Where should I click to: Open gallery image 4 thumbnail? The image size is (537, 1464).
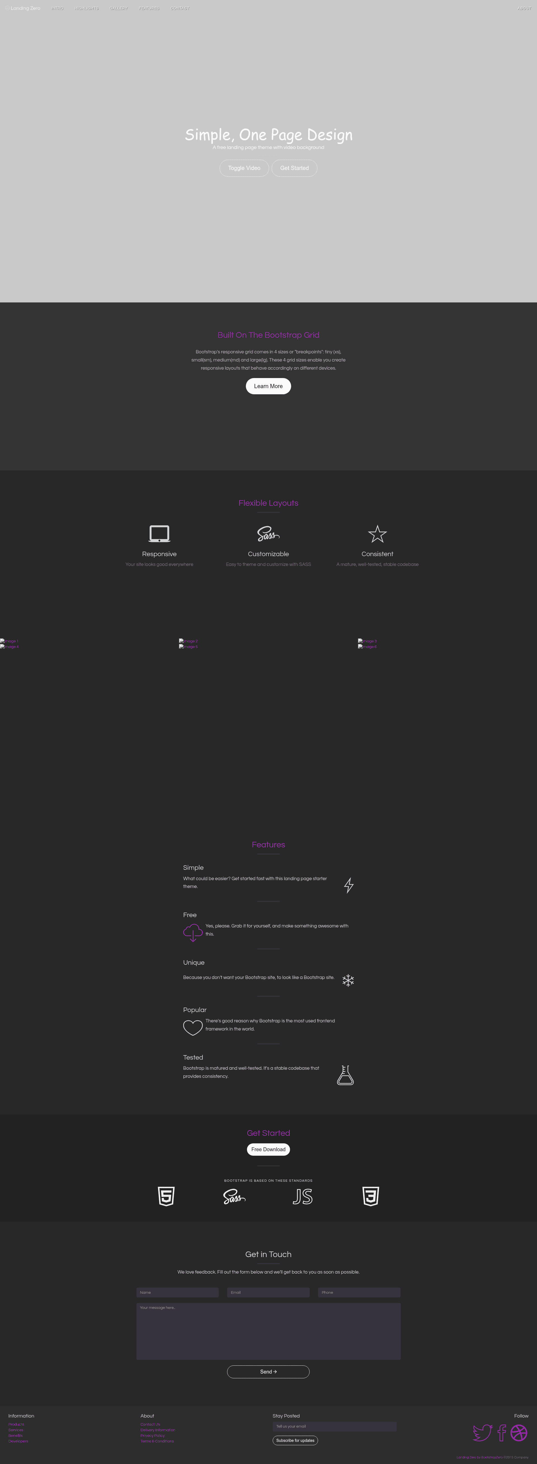tap(9, 647)
